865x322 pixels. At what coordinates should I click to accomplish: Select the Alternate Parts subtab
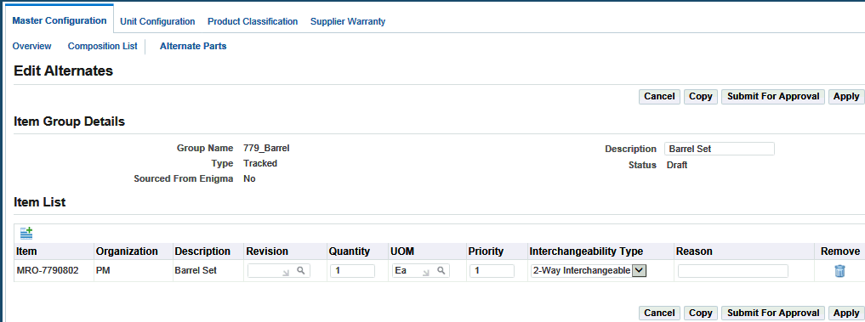(x=193, y=47)
